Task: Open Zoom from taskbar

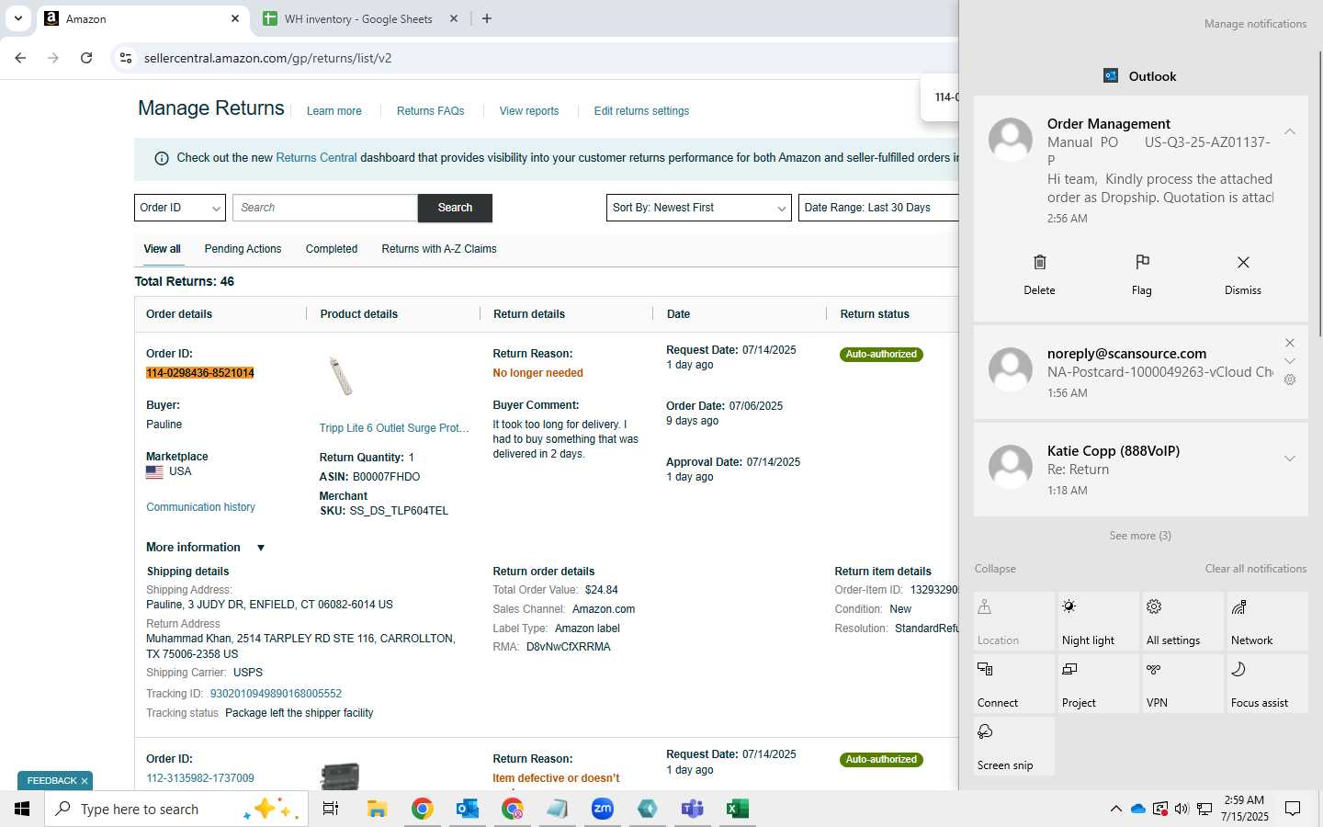Action: [x=603, y=809]
